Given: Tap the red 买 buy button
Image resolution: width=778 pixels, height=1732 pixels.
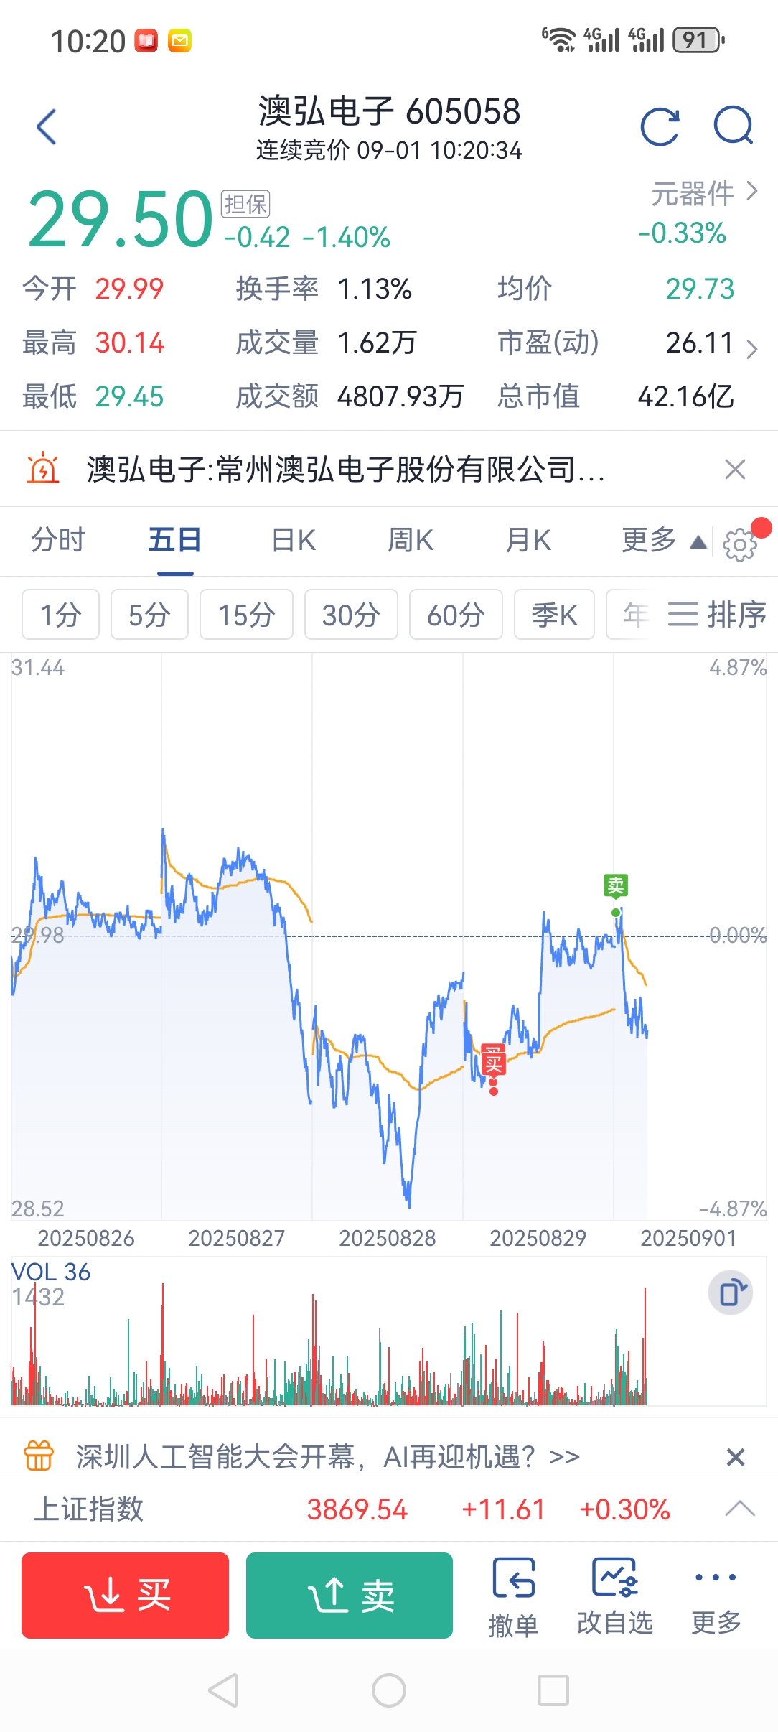Looking at the screenshot, I should point(125,1596).
